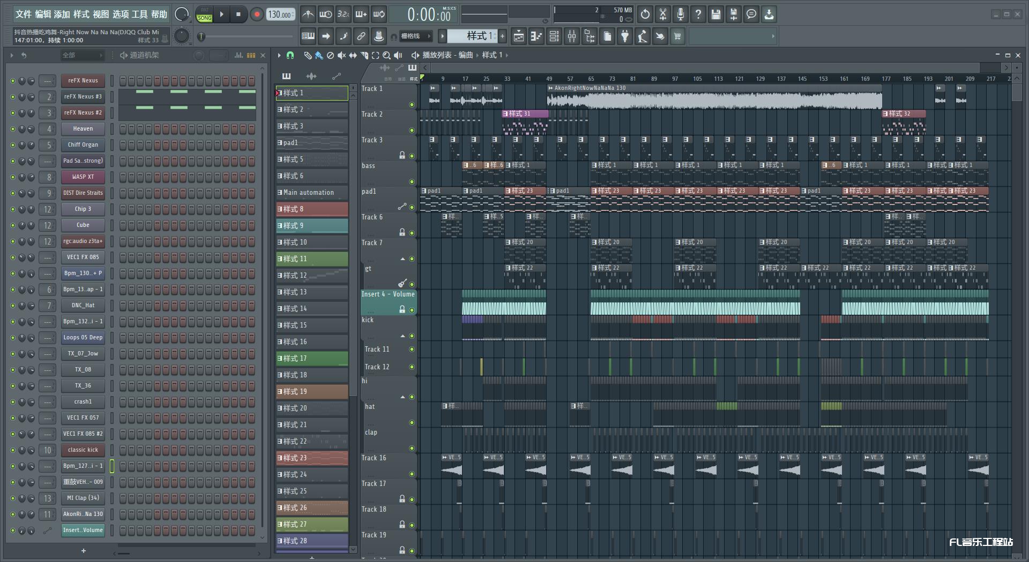The image size is (1029, 562).
Task: Enable blend recording overdub icon
Action: [361, 14]
